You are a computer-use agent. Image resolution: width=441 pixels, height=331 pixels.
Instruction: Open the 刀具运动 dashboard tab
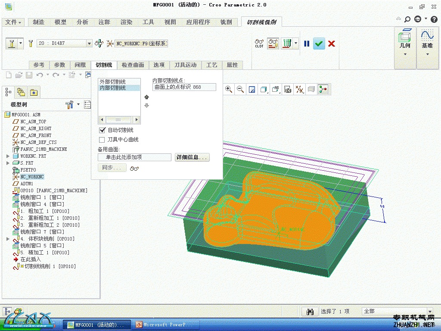(x=185, y=65)
